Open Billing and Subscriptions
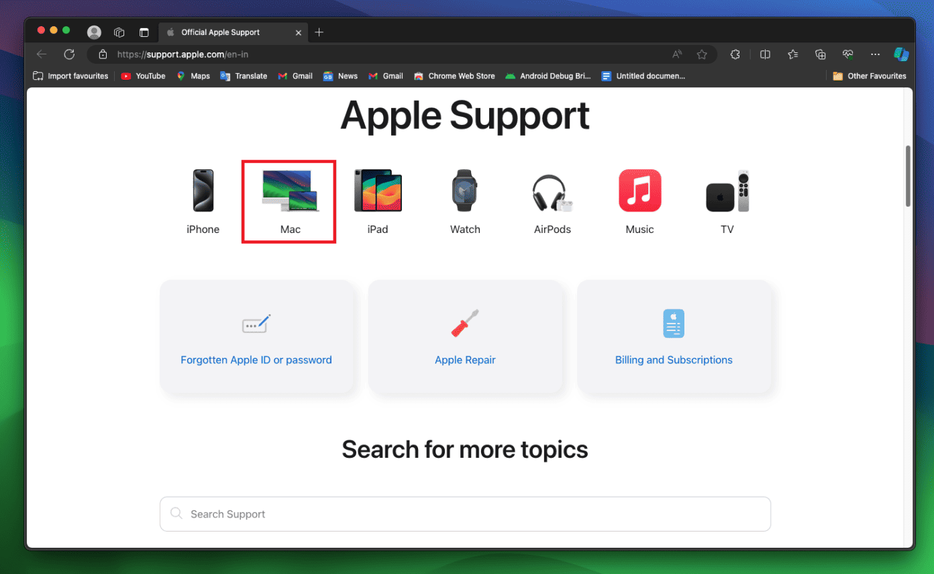Screen dimensions: 934x574 click(674, 360)
